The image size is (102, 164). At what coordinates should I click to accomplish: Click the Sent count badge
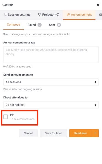point(59,25)
